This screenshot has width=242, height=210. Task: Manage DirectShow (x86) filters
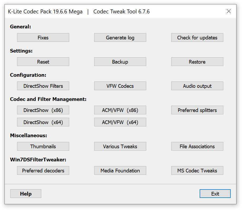click(x=43, y=110)
